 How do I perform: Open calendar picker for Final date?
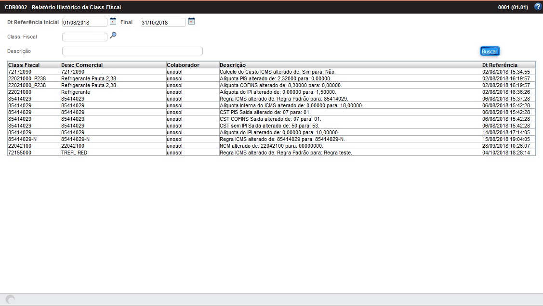[x=191, y=22]
